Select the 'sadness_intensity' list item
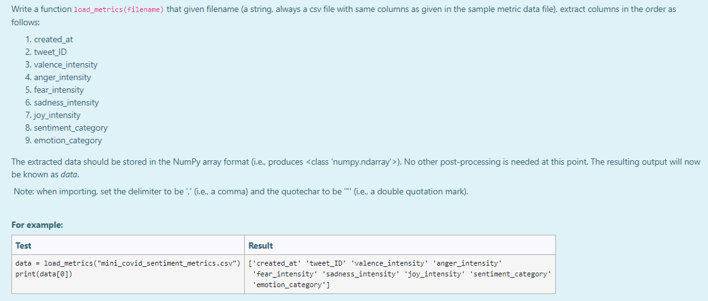708x301 pixels. tap(66, 102)
